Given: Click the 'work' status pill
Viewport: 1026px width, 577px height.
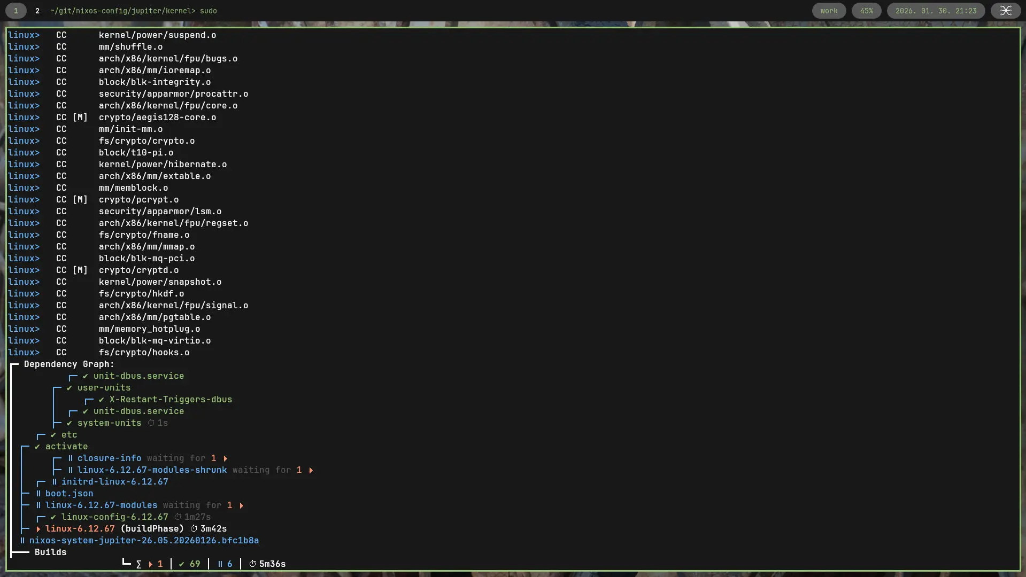Looking at the screenshot, I should pyautogui.click(x=829, y=11).
